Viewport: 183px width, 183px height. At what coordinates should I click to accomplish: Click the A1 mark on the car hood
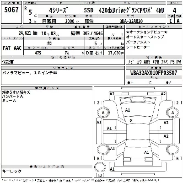click(x=128, y=110)
